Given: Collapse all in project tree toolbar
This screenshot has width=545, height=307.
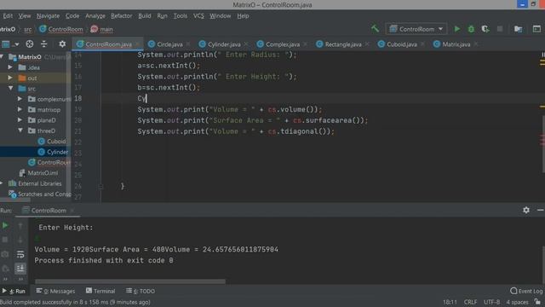Looking at the screenshot, I should click(44, 43).
